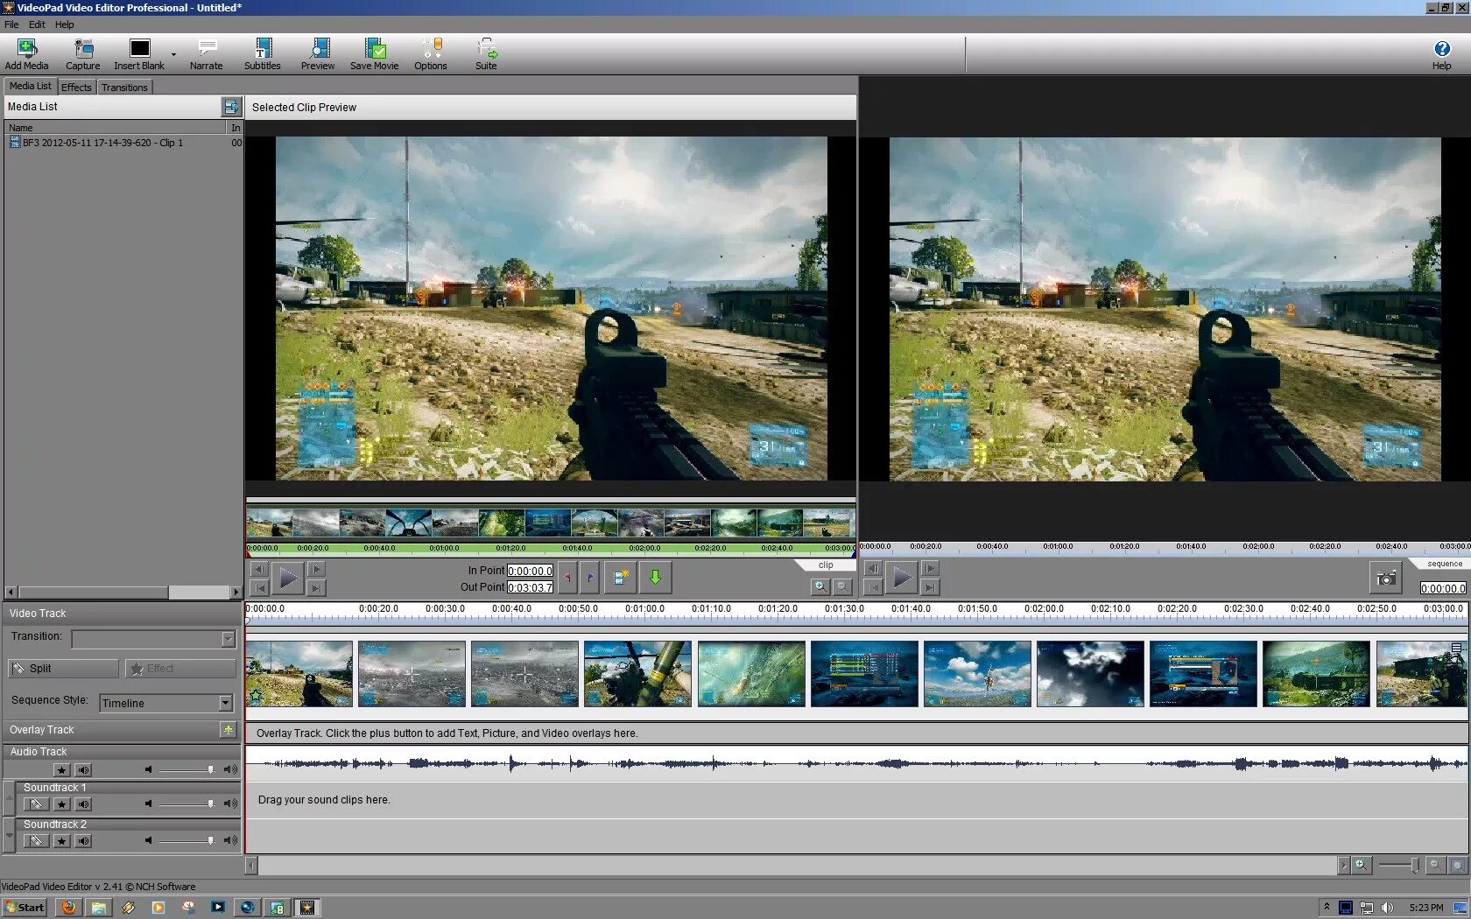Image resolution: width=1471 pixels, height=919 pixels.
Task: Click the Soundtrack 2 fade tool icon
Action: (x=36, y=841)
